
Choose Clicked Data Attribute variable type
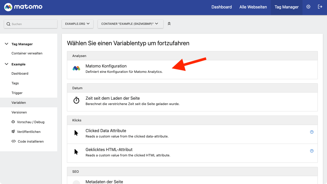[192, 134]
